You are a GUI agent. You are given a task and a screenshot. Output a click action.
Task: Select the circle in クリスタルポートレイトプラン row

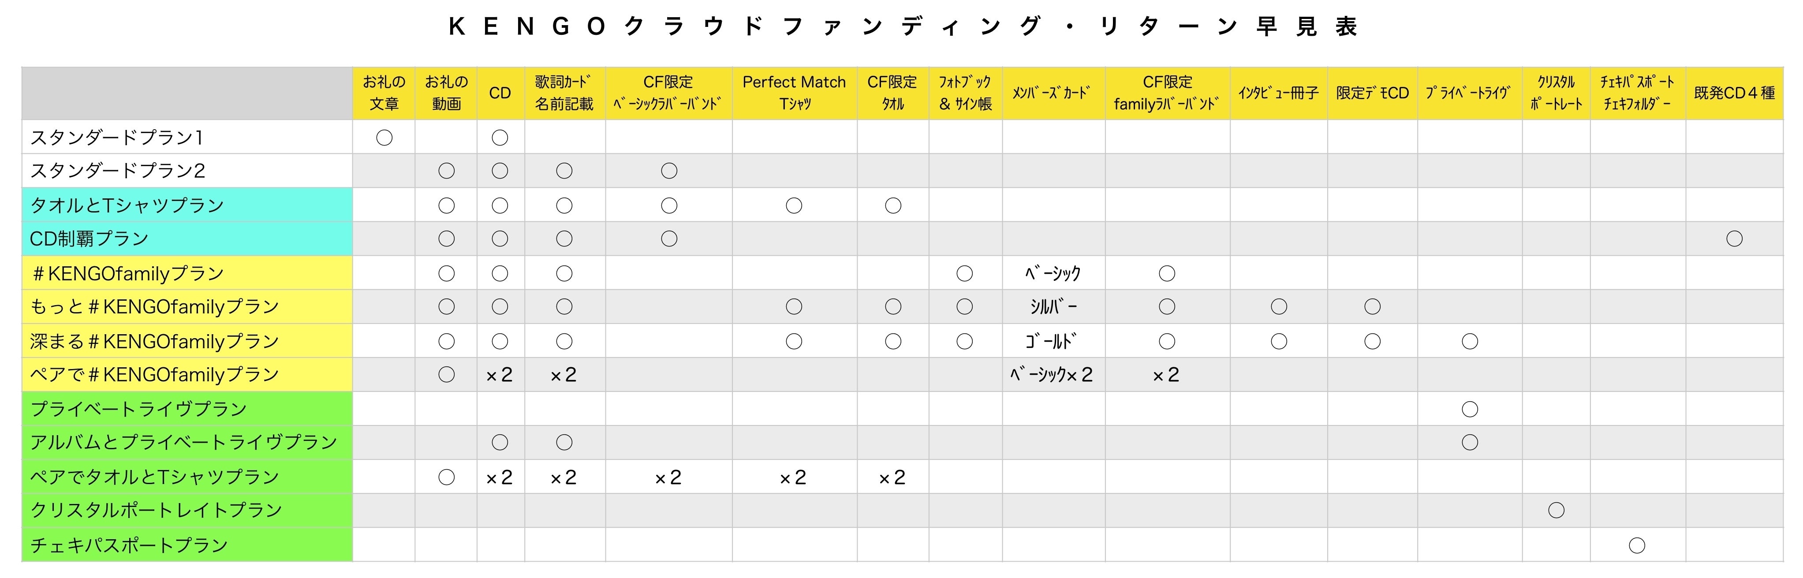1556,510
